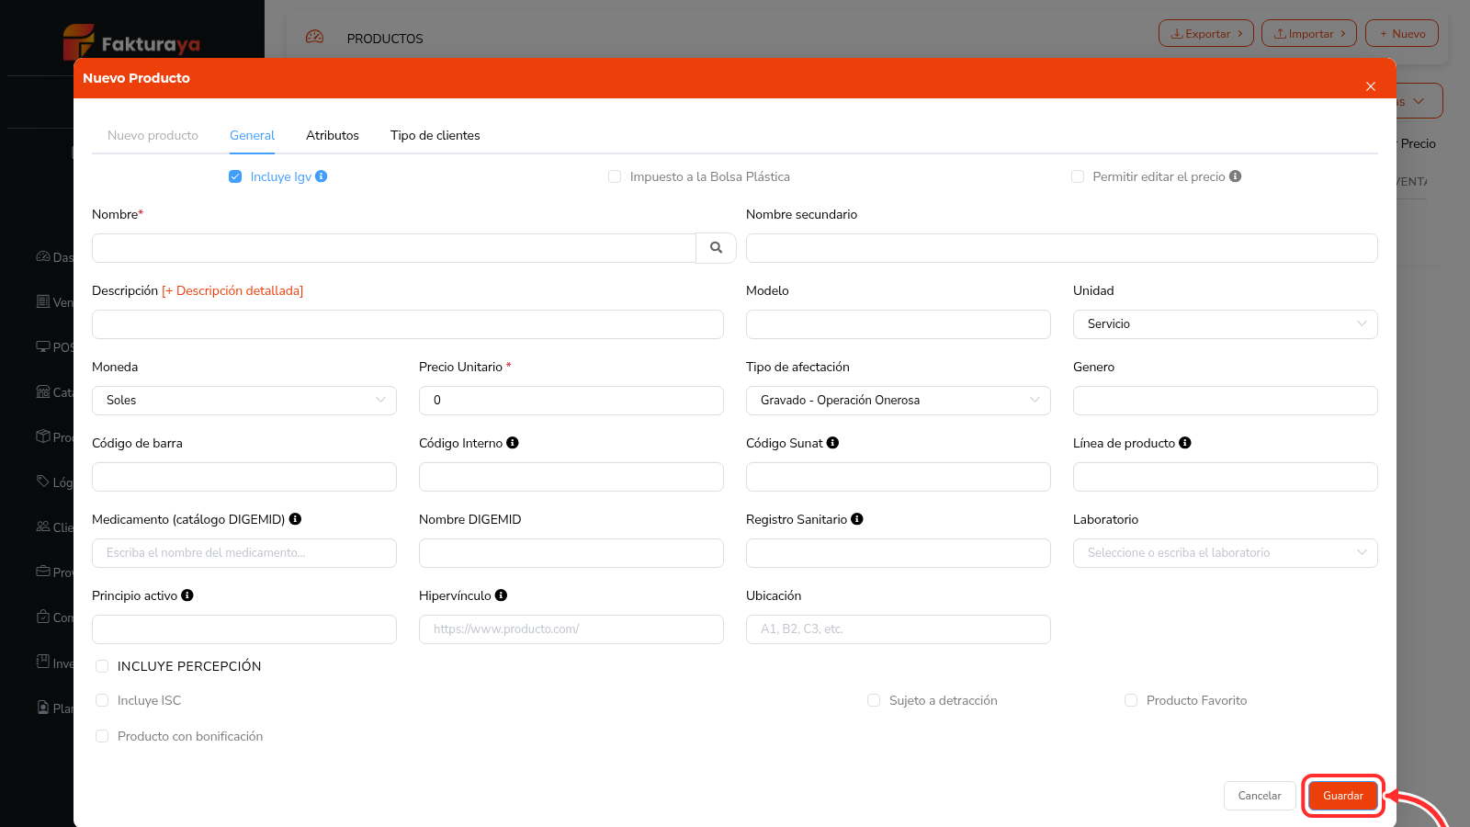Click the info icon next to Código Sunat
The width and height of the screenshot is (1470, 827).
click(833, 443)
